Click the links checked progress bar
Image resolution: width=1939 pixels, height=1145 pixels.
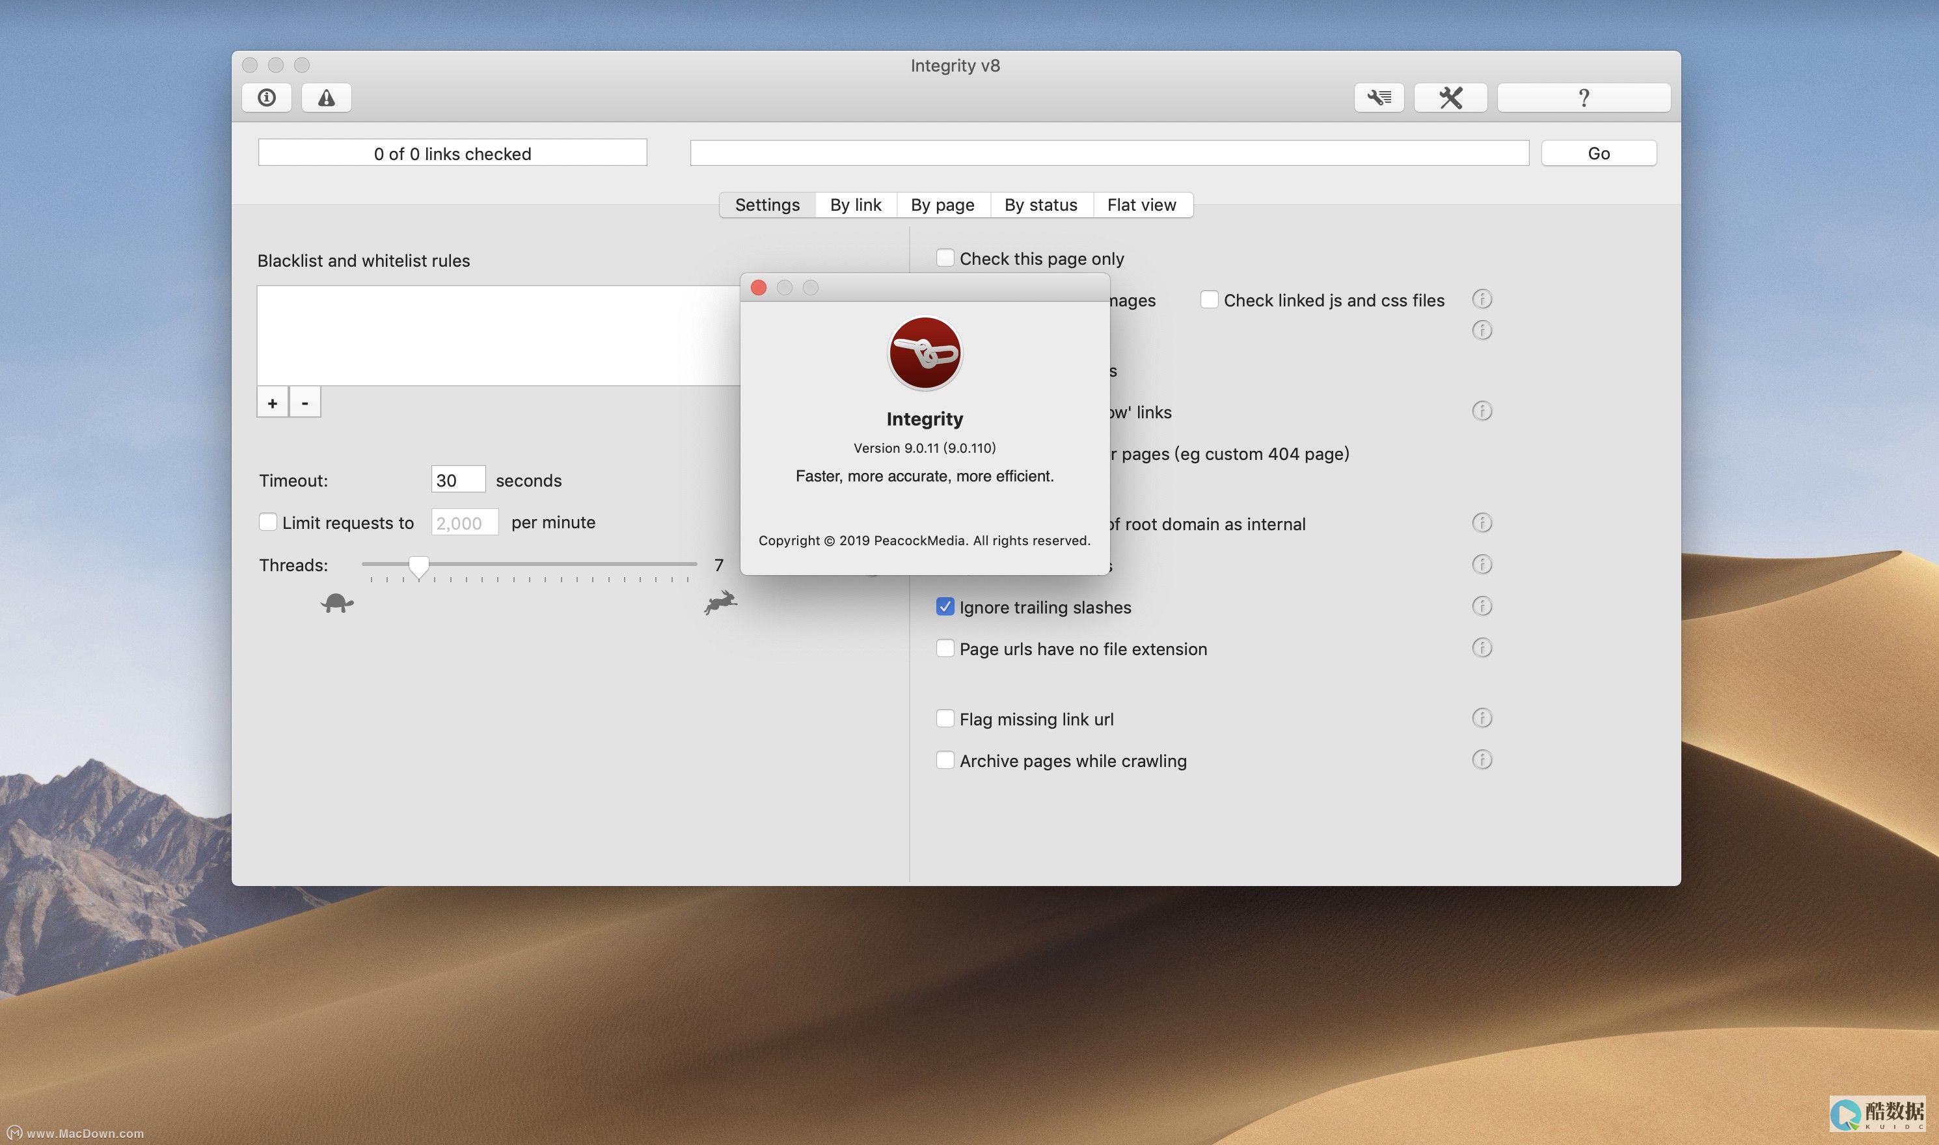(x=452, y=153)
